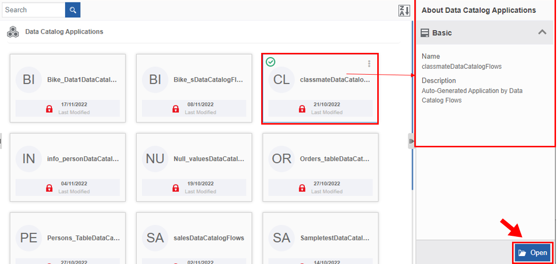
Task: Click the Data Catalog Applications section title
Action: pyautogui.click(x=64, y=32)
